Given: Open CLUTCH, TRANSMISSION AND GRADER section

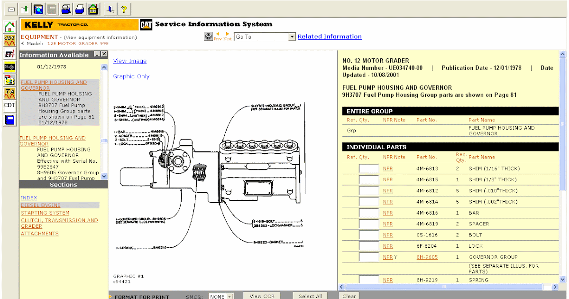Looking at the screenshot, I should pos(59,223).
